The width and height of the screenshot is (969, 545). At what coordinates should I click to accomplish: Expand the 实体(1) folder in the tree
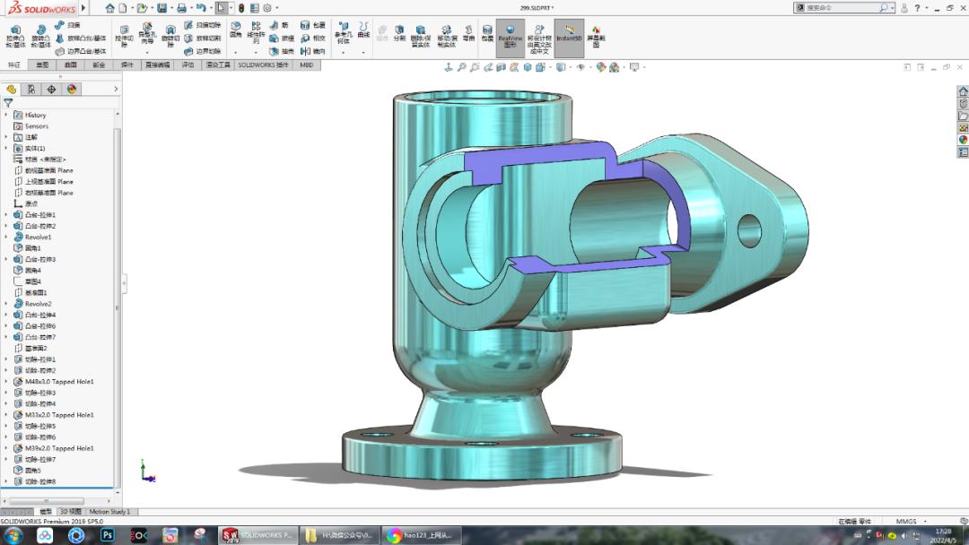click(x=4, y=148)
